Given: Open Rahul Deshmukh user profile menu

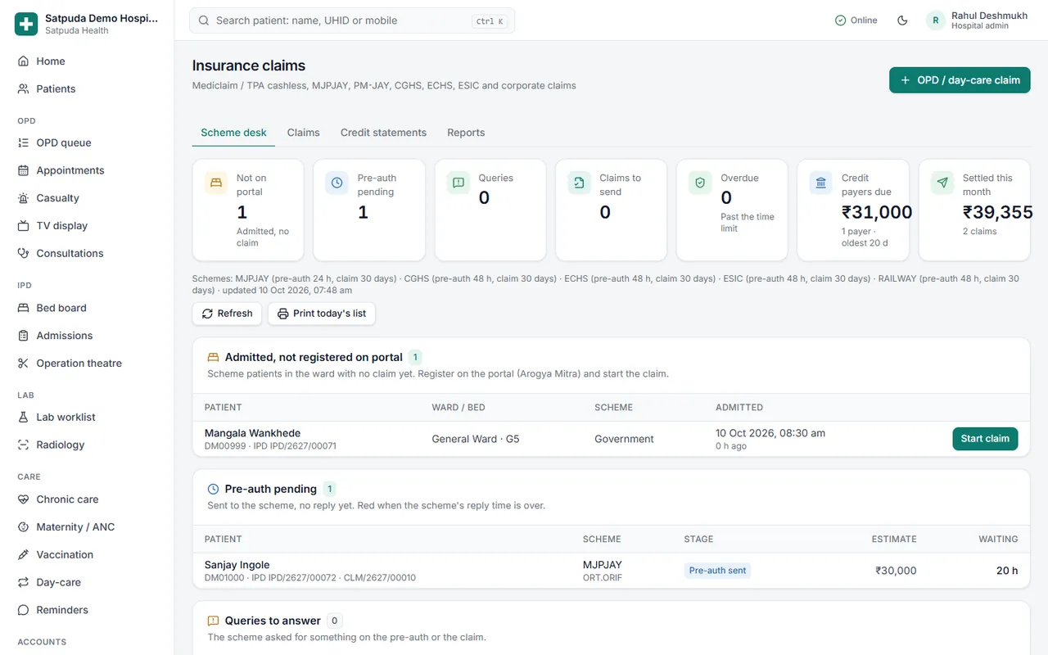Looking at the screenshot, I should 977,20.
